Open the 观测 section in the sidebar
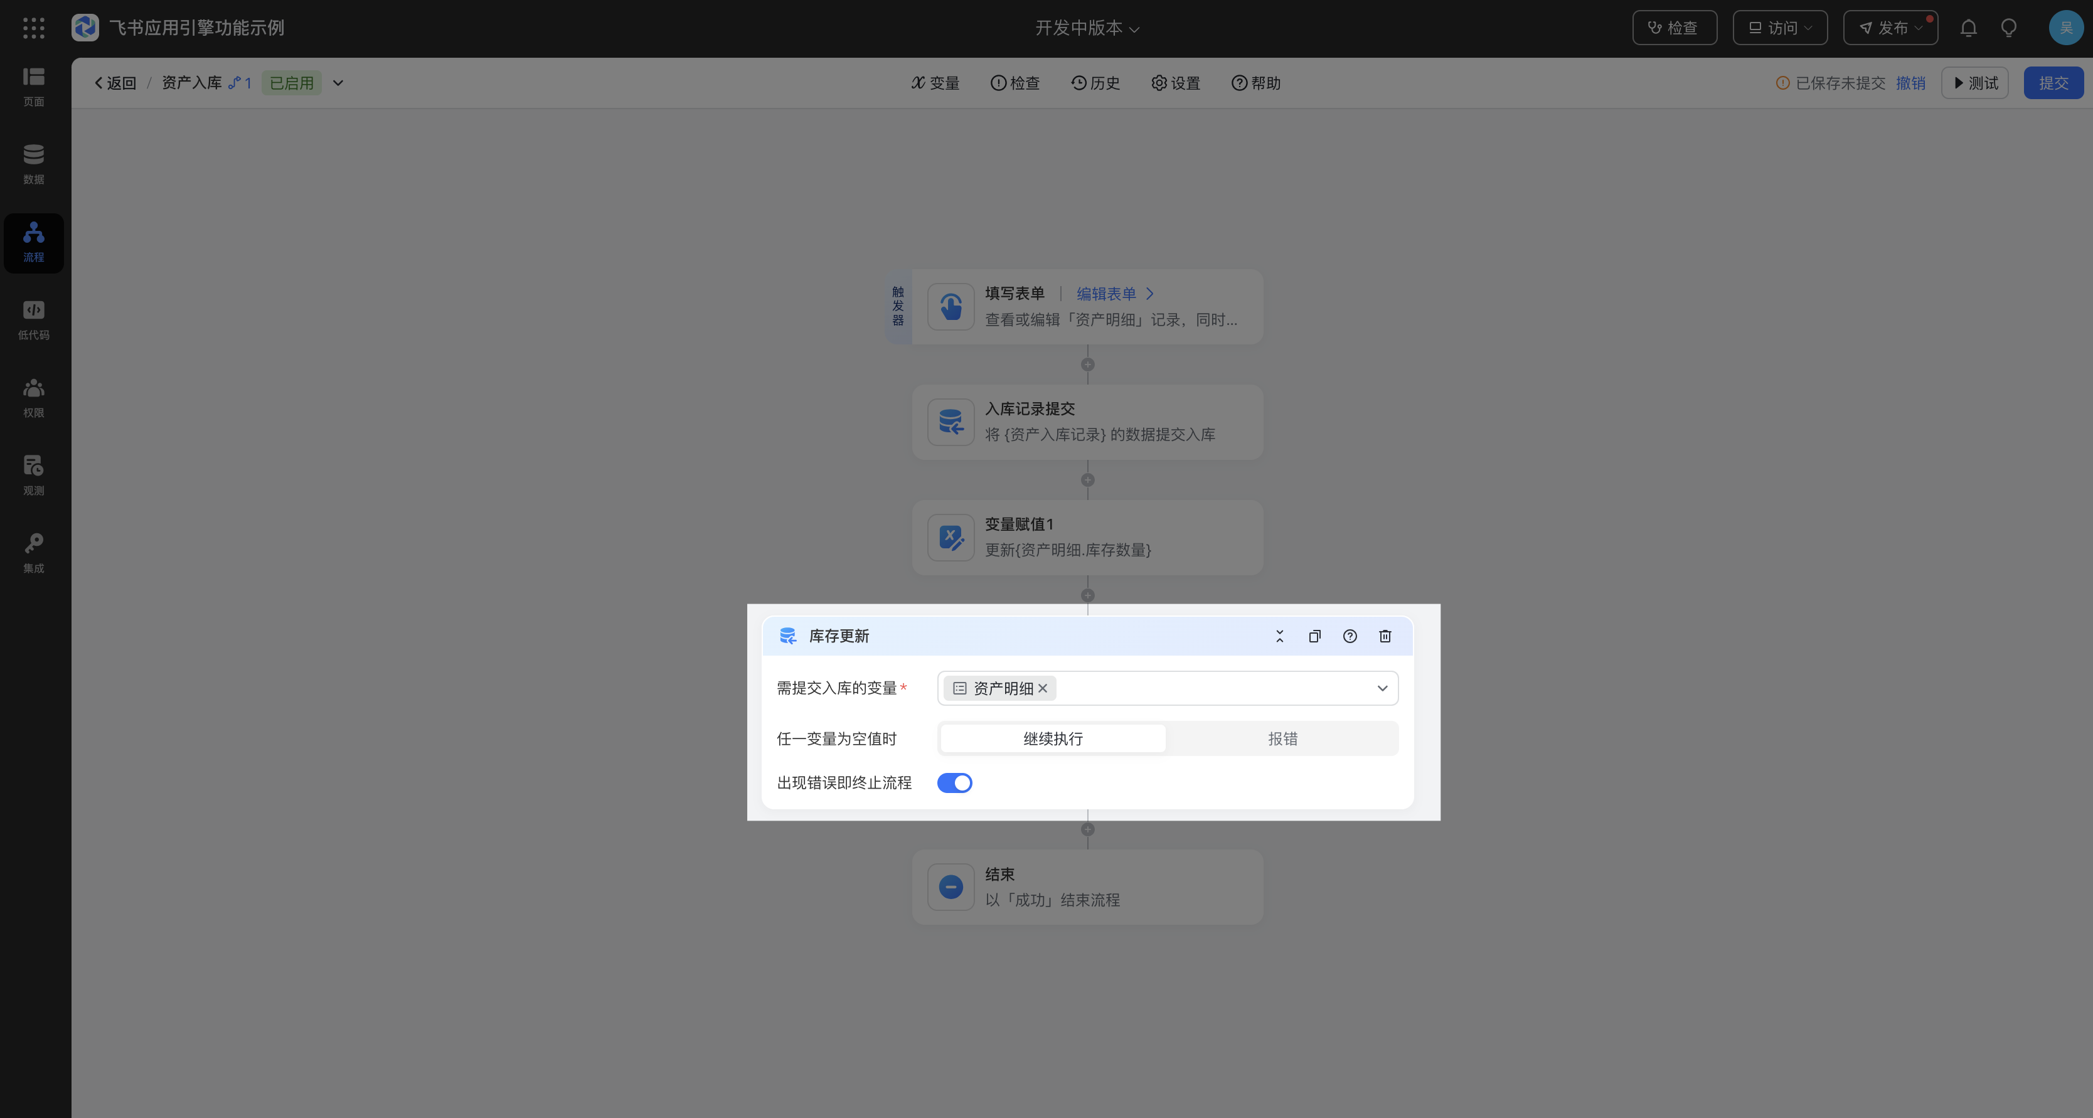 tap(33, 476)
